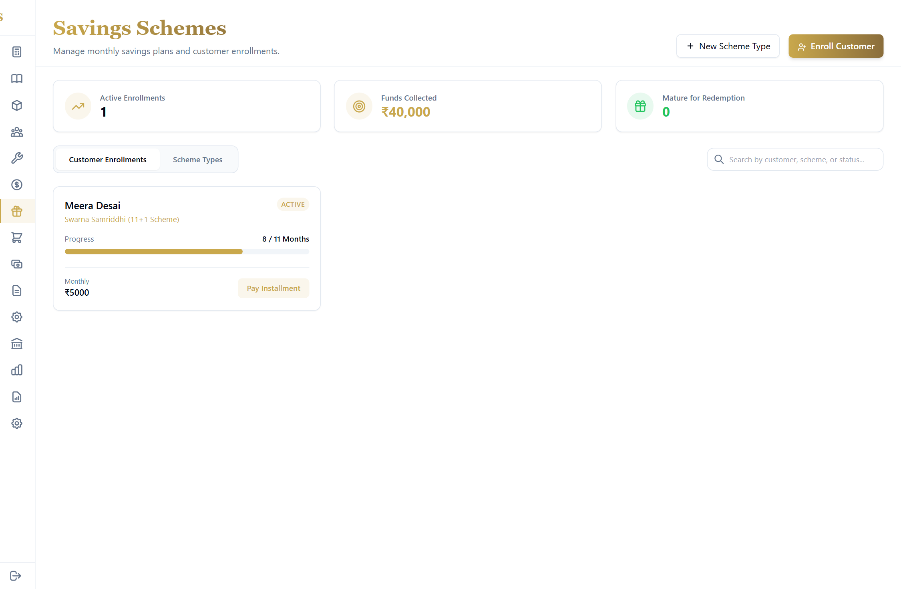Click Swarna Samriddhi (11+1 Scheme) text

(122, 219)
